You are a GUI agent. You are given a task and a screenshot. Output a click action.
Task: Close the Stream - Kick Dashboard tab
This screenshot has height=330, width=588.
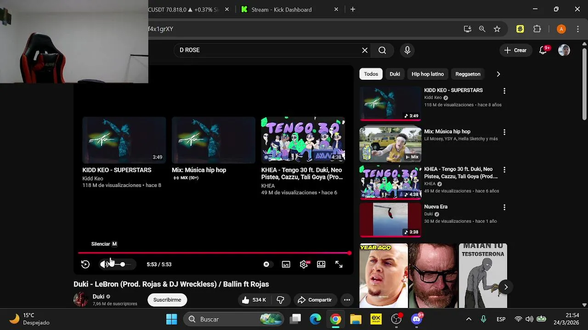336,9
